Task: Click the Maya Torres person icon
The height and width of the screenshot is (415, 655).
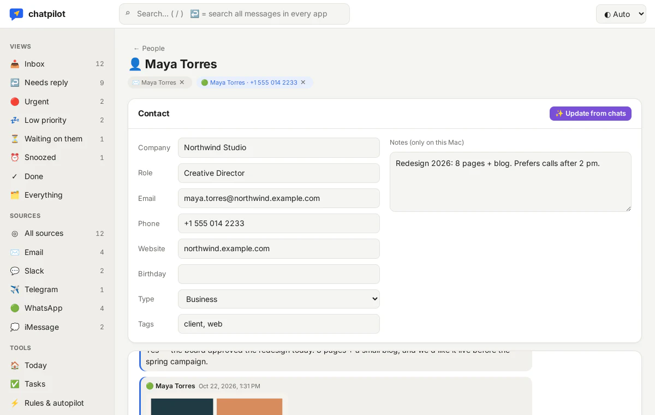Action: (135, 64)
